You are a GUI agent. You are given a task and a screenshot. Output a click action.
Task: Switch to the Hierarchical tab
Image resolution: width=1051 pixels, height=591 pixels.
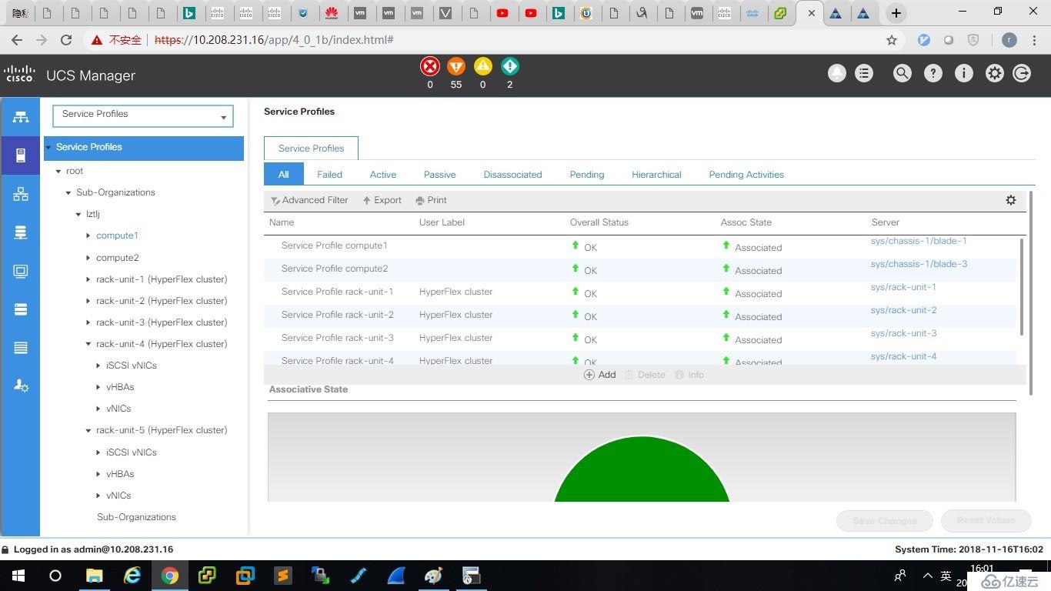pyautogui.click(x=656, y=175)
